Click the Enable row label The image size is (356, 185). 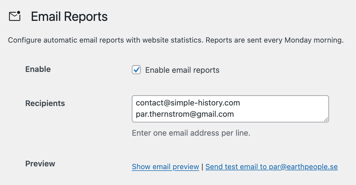point(38,69)
